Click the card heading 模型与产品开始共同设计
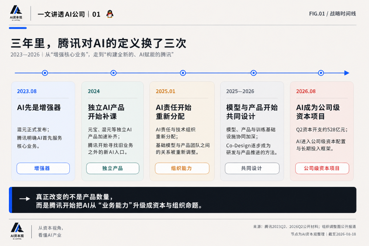 coord(252,112)
